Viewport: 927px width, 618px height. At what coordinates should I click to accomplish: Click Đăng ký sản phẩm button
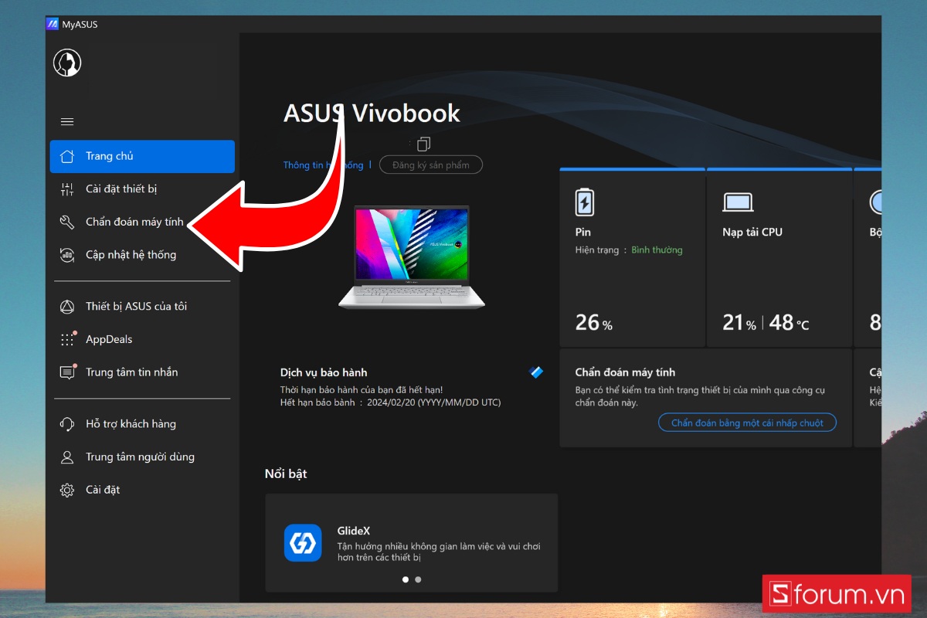pyautogui.click(x=431, y=165)
